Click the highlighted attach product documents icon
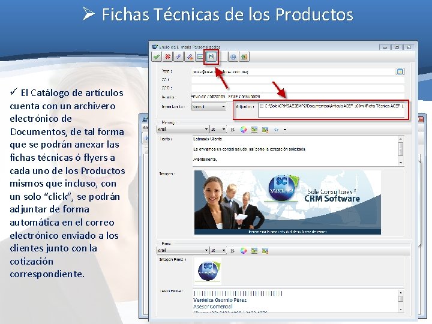Viewport: 432px width, 324px height. coord(211,57)
